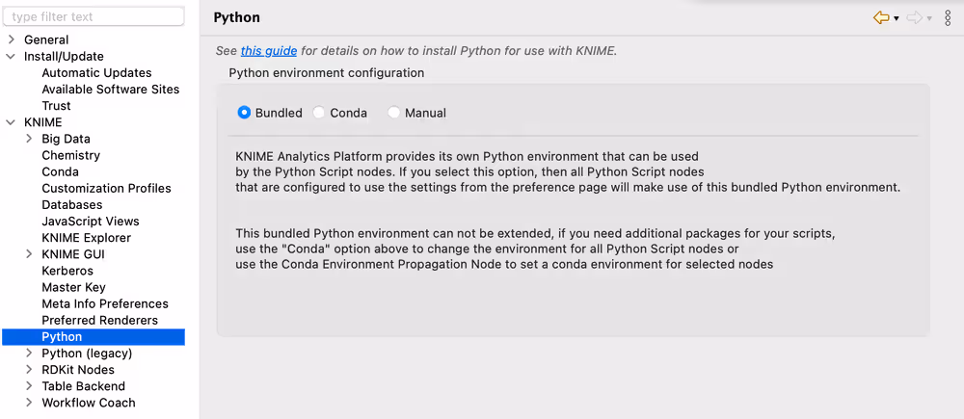Click the back navigation arrow icon
Viewport: 964px width, 419px height.
(x=880, y=18)
